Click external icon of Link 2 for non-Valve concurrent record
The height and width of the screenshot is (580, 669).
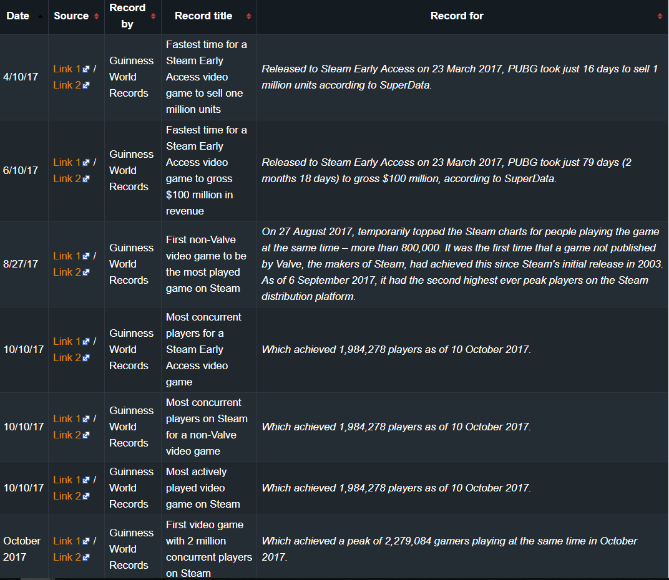coord(85,435)
